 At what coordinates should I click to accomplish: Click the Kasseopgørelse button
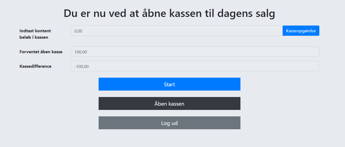[301, 31]
